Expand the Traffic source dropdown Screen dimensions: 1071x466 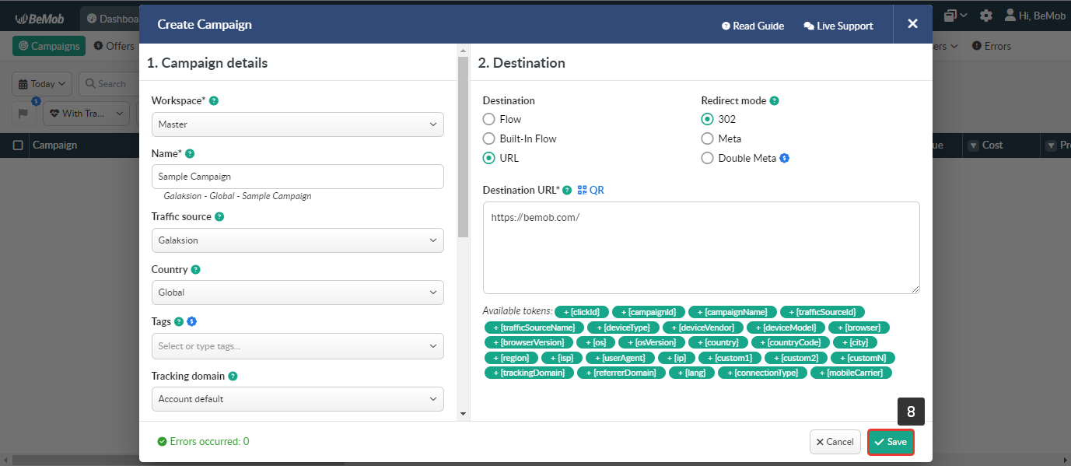click(297, 240)
